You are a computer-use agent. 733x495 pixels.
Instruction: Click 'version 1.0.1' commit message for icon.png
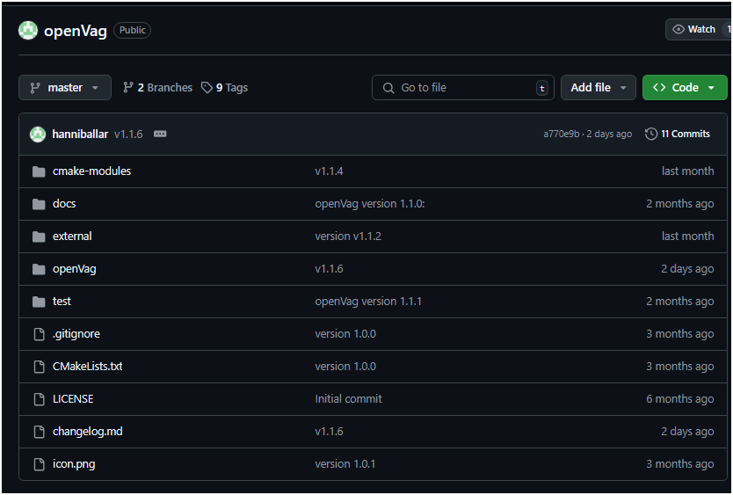(x=345, y=464)
